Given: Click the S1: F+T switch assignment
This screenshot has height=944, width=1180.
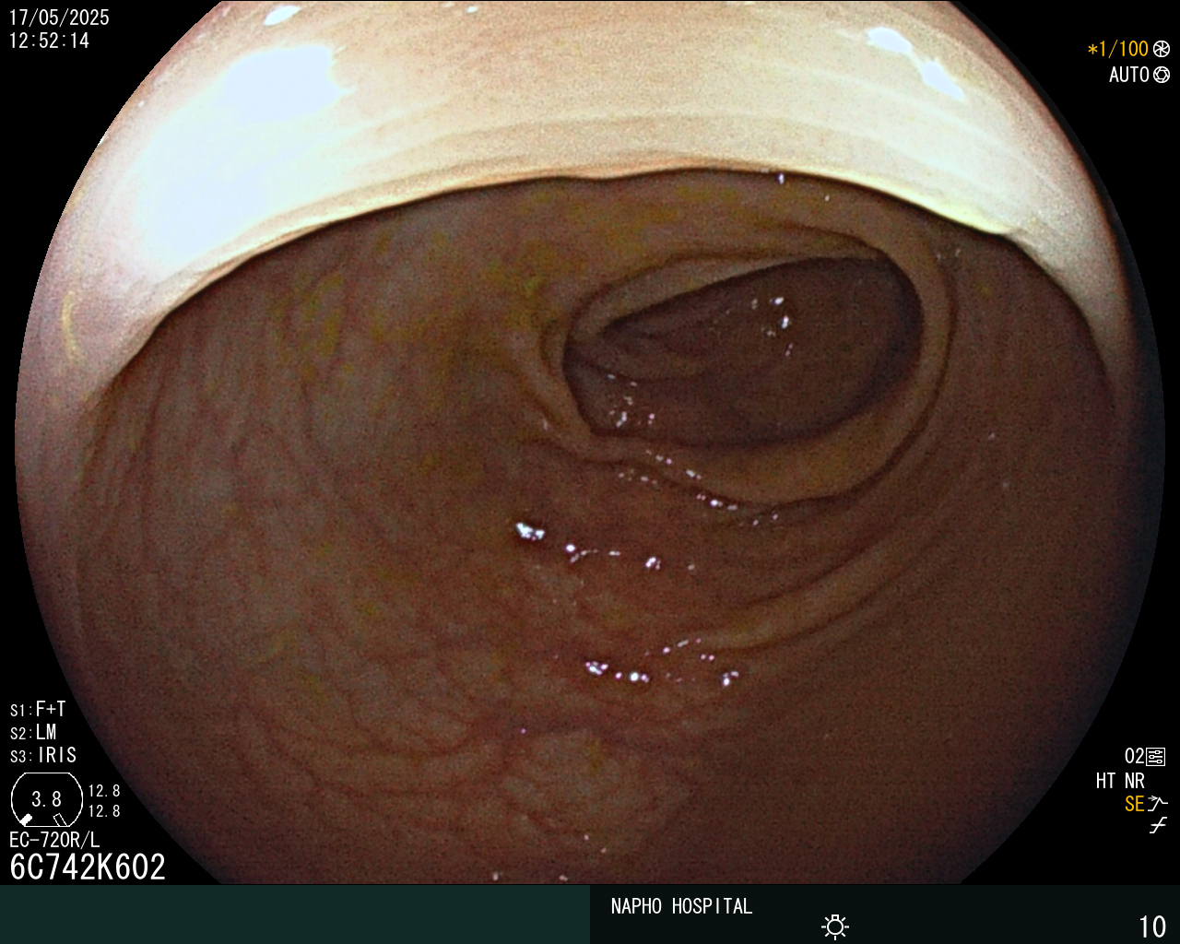Looking at the screenshot, I should click(38, 709).
